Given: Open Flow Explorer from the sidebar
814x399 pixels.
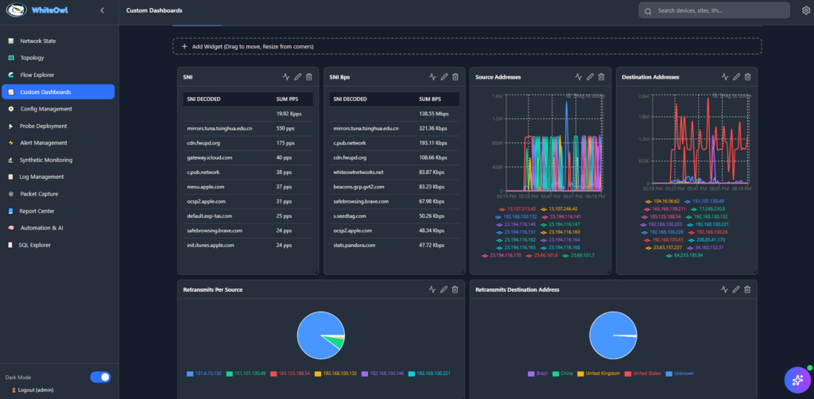Looking at the screenshot, I should pos(37,75).
